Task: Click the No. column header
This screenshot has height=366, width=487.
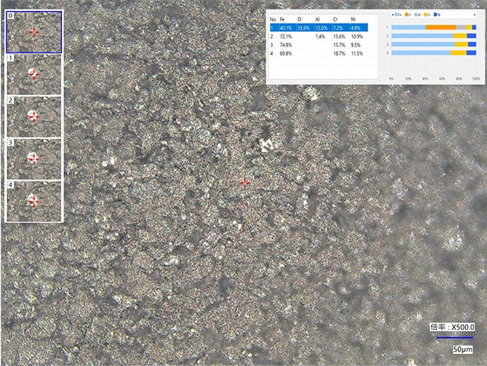Action: point(273,20)
